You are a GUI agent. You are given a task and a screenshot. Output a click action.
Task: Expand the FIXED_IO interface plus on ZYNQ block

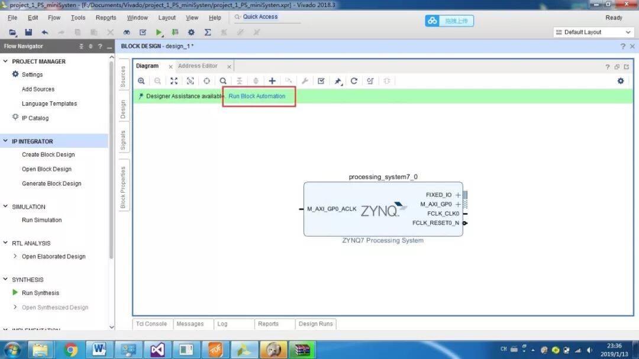(x=458, y=195)
